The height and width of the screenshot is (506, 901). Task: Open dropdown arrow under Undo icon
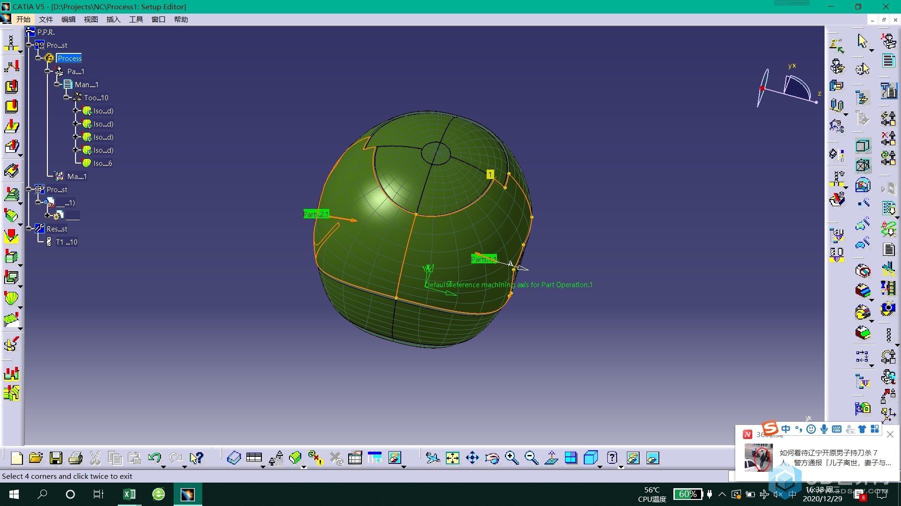(x=163, y=467)
